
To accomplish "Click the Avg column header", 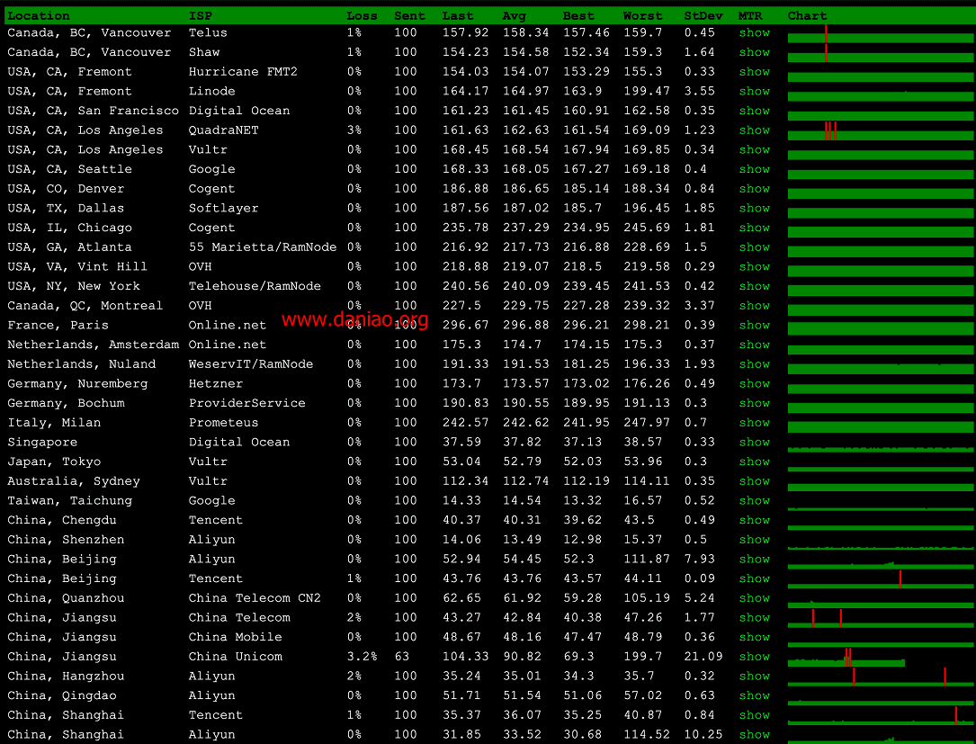I will click(515, 15).
